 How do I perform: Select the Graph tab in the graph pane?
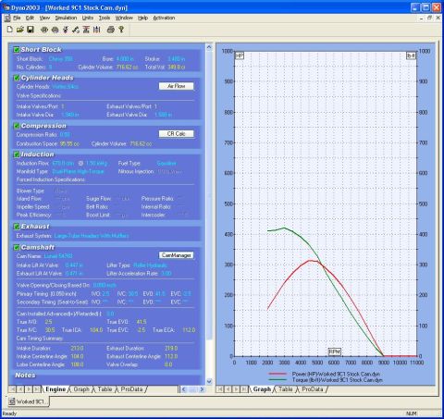262,389
